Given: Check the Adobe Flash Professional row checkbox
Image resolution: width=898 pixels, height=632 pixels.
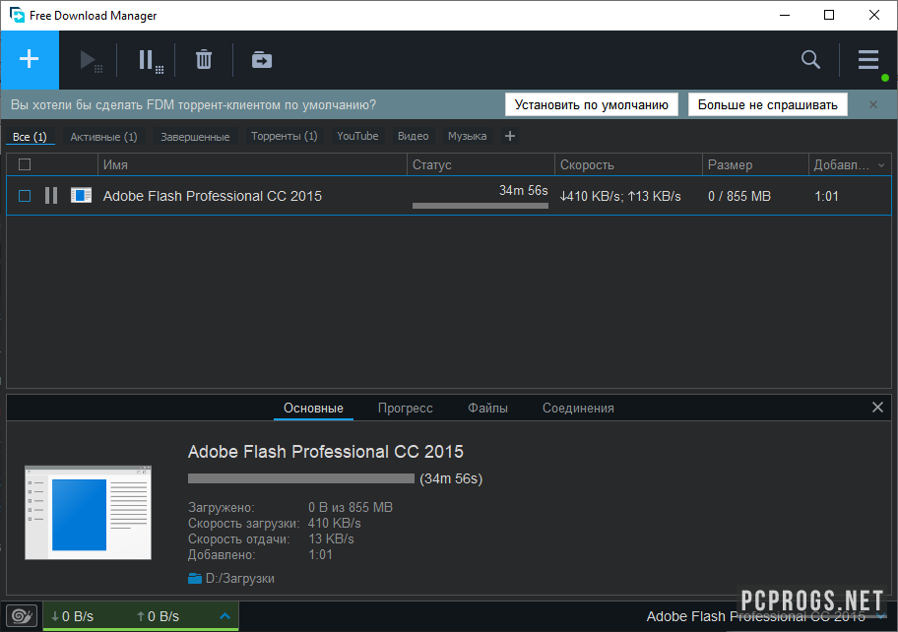Looking at the screenshot, I should coord(25,196).
